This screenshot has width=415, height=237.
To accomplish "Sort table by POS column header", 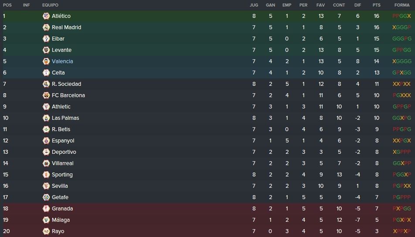I will click(x=7, y=5).
